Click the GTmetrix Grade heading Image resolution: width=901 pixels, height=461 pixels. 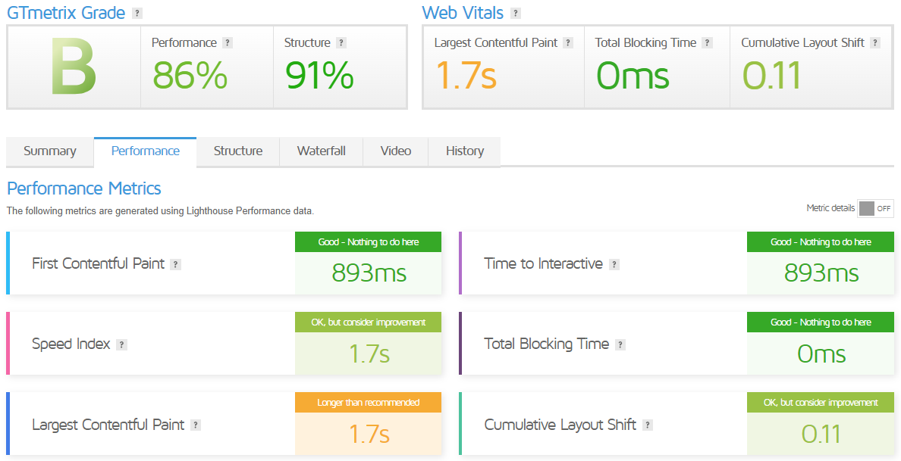coord(65,13)
